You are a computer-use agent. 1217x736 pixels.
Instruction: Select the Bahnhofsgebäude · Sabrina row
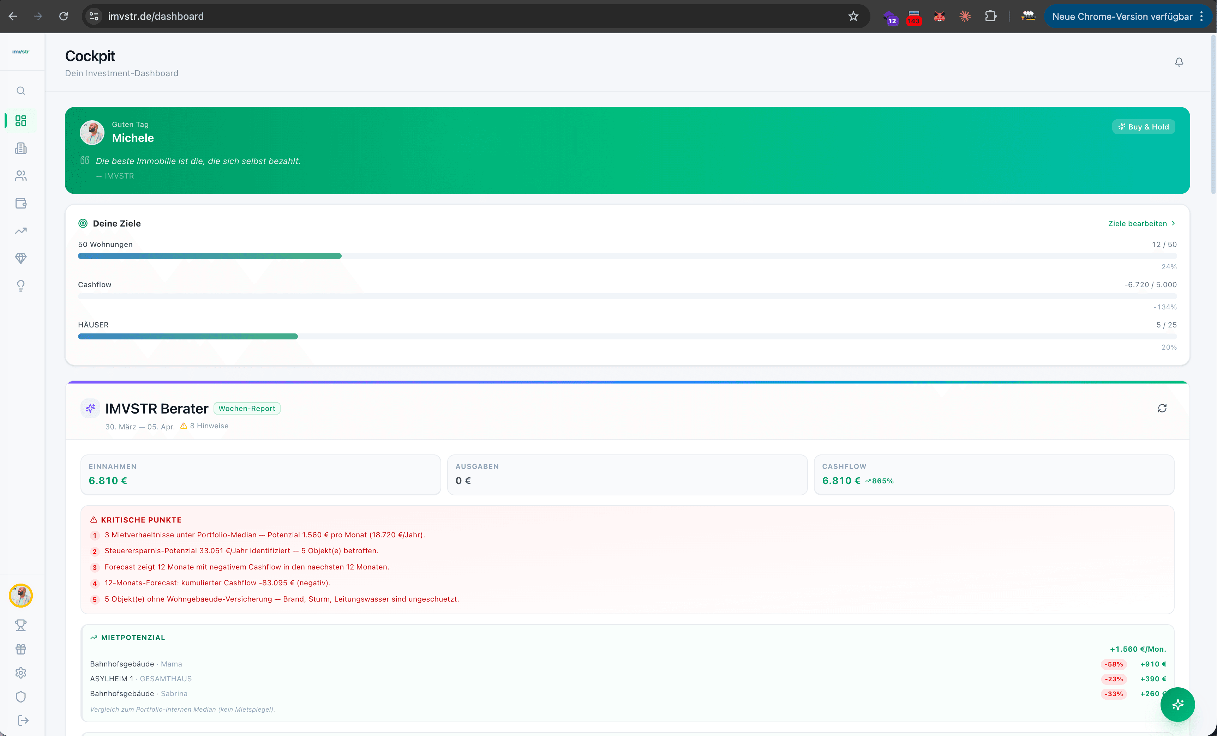click(x=628, y=694)
